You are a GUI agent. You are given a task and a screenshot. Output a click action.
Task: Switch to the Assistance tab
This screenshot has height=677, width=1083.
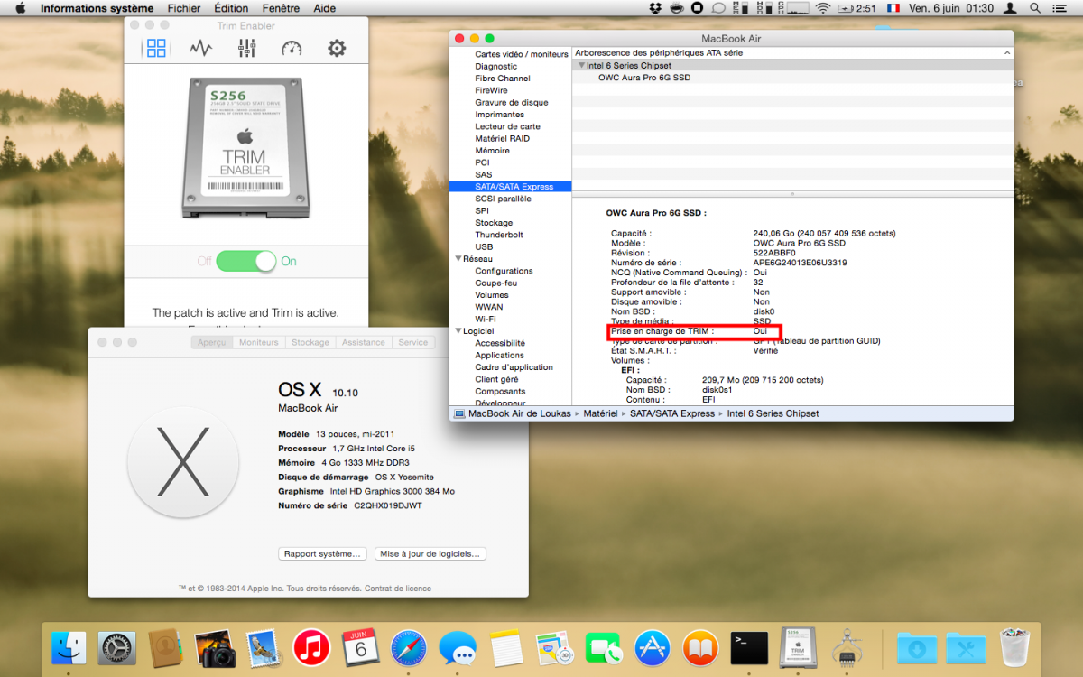click(x=364, y=343)
